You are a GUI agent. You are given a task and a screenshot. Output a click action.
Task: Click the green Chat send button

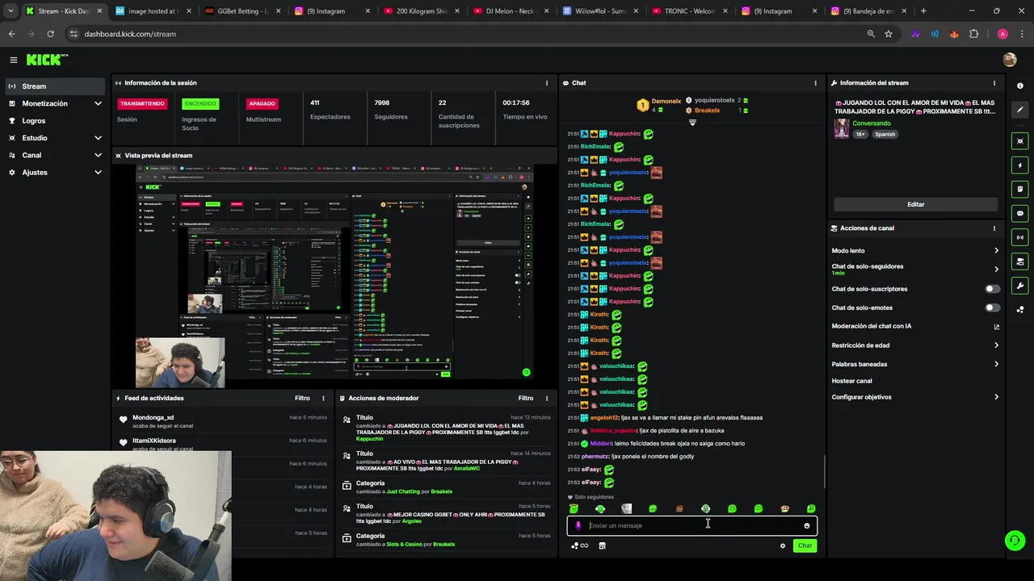tap(805, 545)
